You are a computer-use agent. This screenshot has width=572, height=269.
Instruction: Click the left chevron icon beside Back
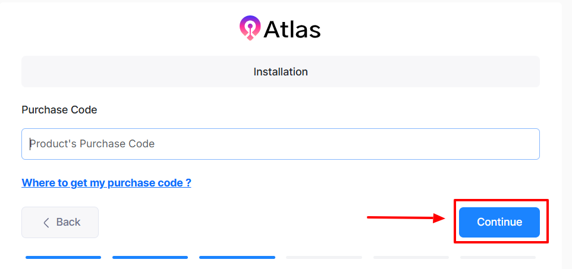pyautogui.click(x=46, y=223)
